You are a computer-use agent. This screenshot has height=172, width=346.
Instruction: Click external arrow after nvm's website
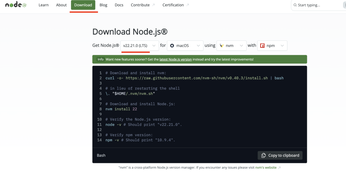click(x=279, y=168)
